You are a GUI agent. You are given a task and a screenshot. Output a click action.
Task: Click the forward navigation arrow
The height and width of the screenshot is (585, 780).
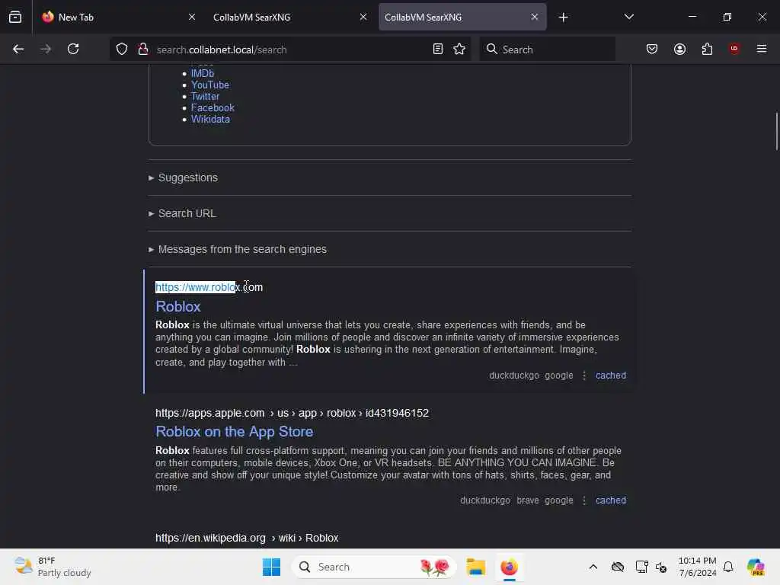point(46,49)
